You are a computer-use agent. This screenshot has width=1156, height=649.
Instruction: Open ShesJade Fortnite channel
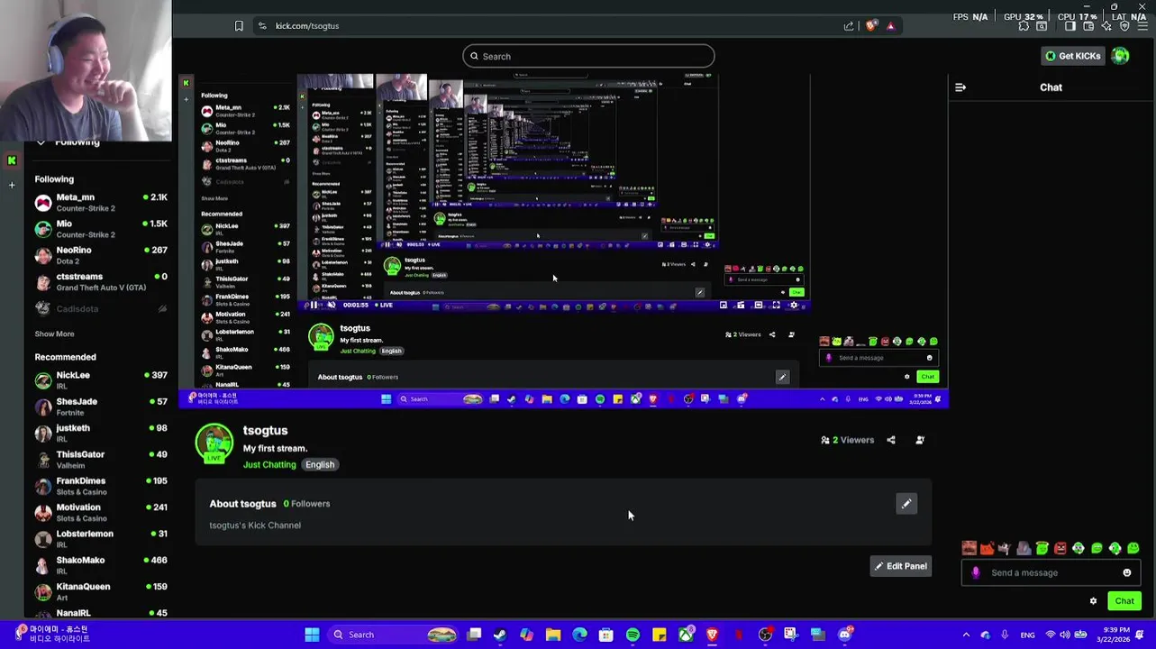click(101, 406)
